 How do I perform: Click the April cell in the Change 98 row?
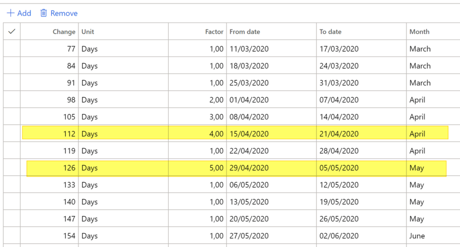tap(433, 100)
